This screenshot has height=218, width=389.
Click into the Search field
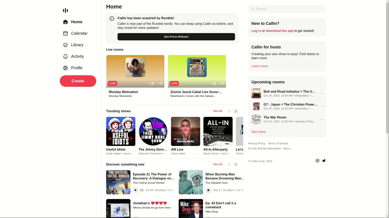click(x=287, y=9)
